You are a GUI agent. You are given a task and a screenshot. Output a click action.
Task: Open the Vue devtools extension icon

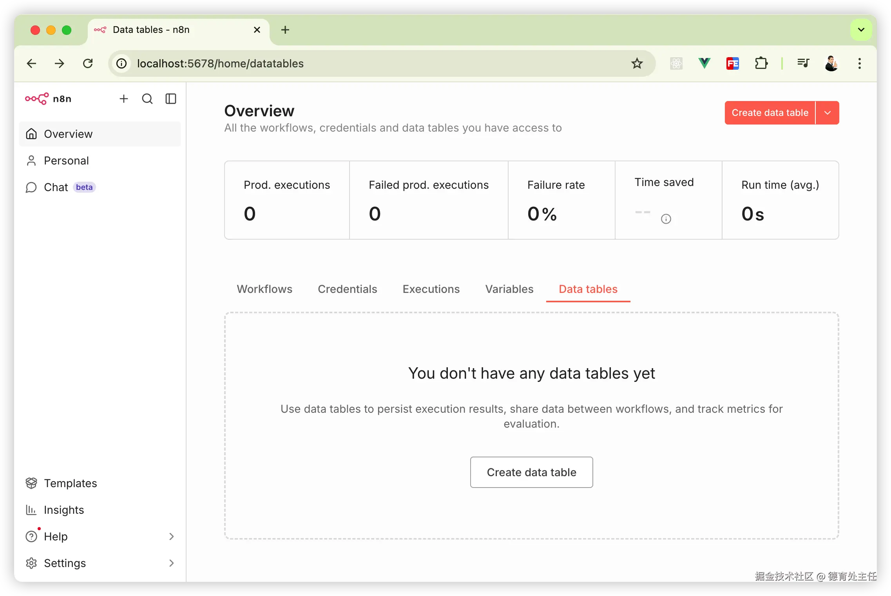pyautogui.click(x=704, y=63)
